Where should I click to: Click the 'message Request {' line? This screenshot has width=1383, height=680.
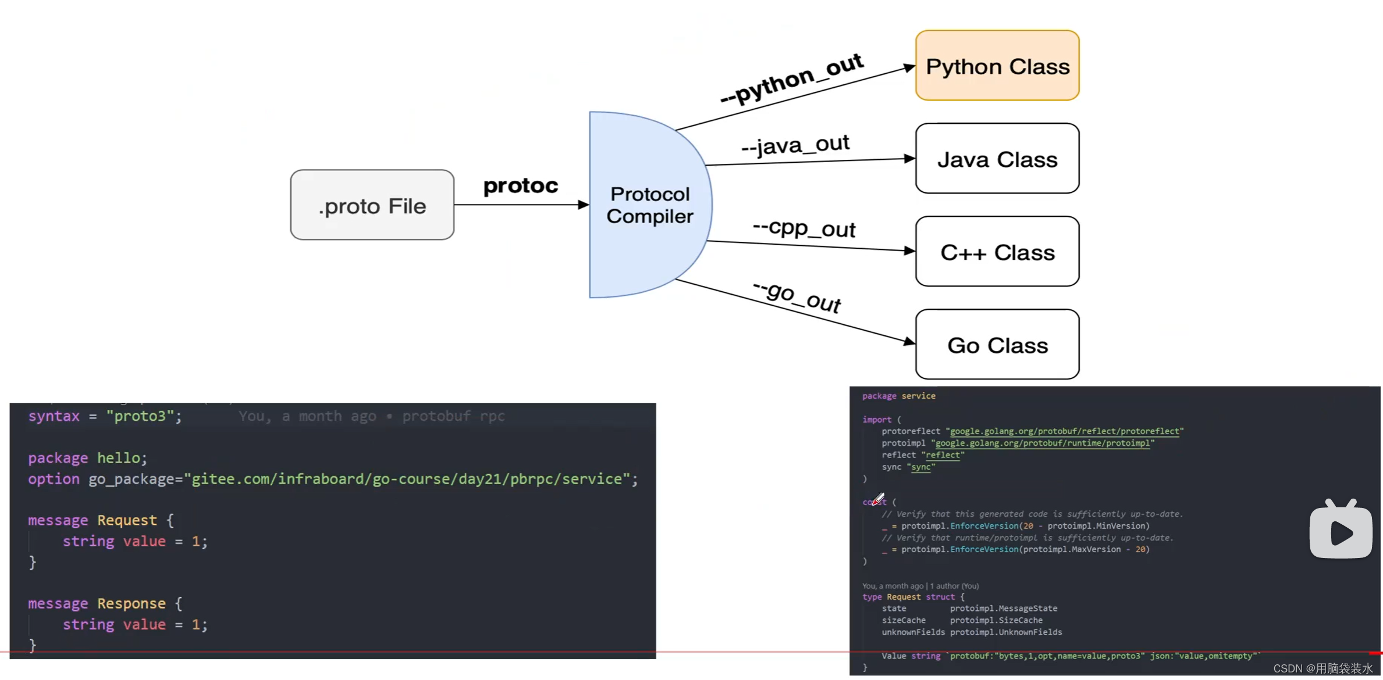coord(101,520)
